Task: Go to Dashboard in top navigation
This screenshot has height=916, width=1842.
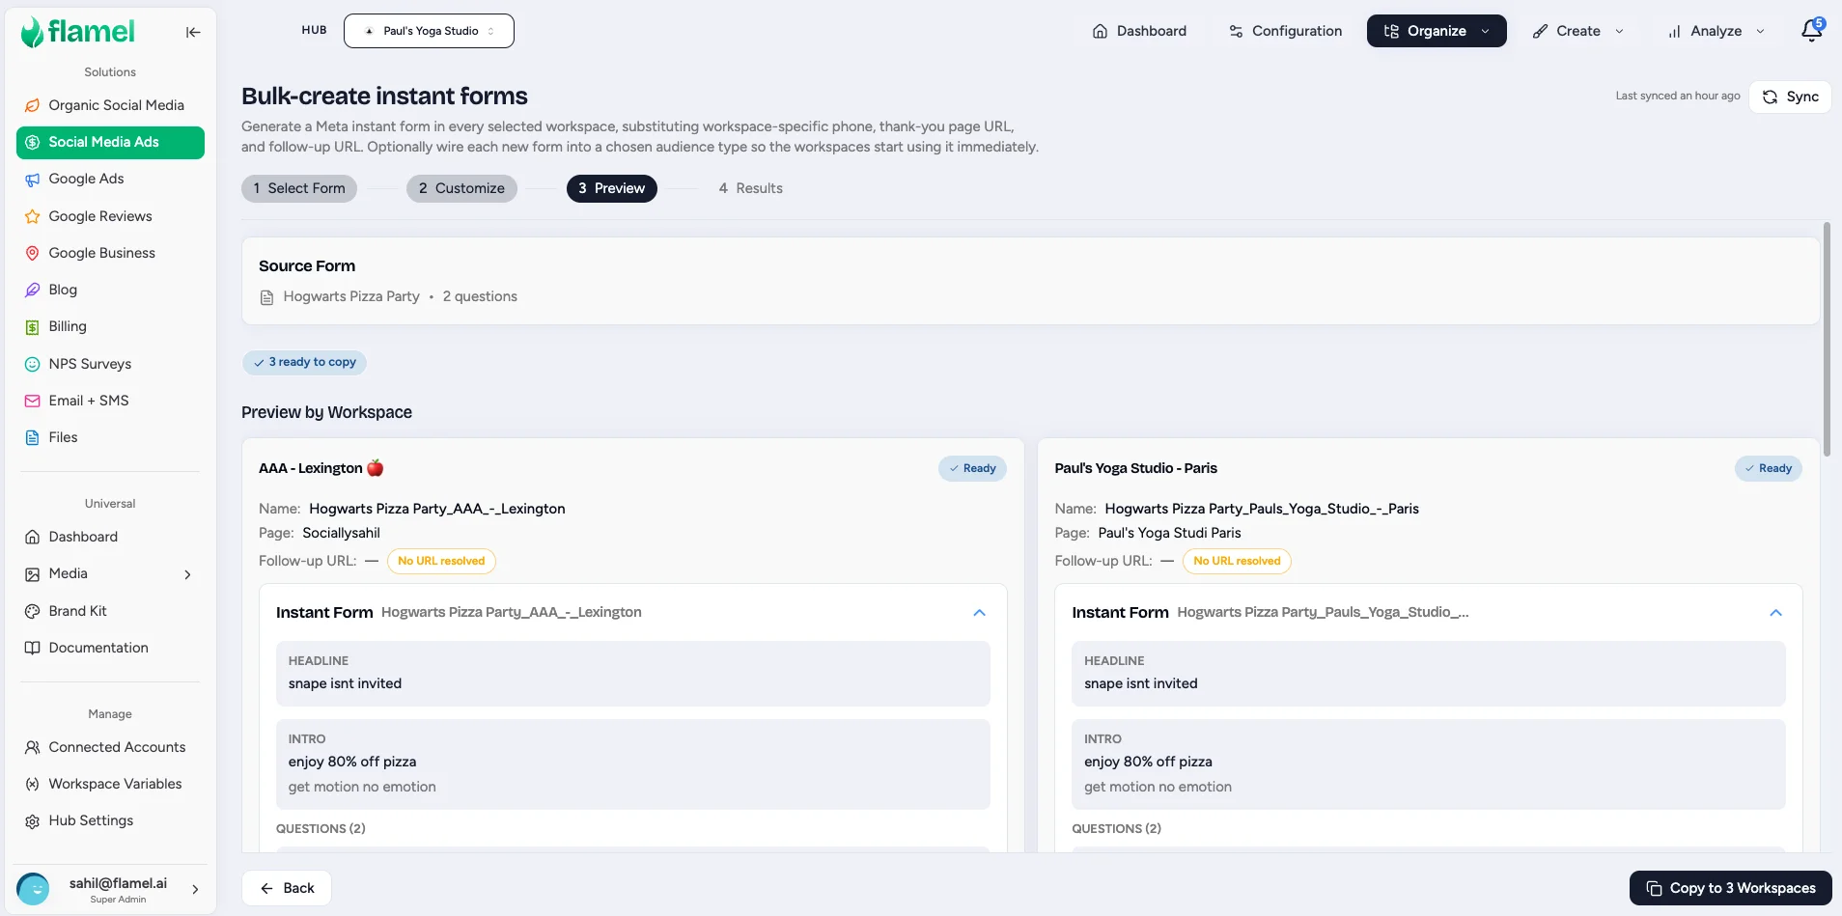Action: coord(1139,31)
